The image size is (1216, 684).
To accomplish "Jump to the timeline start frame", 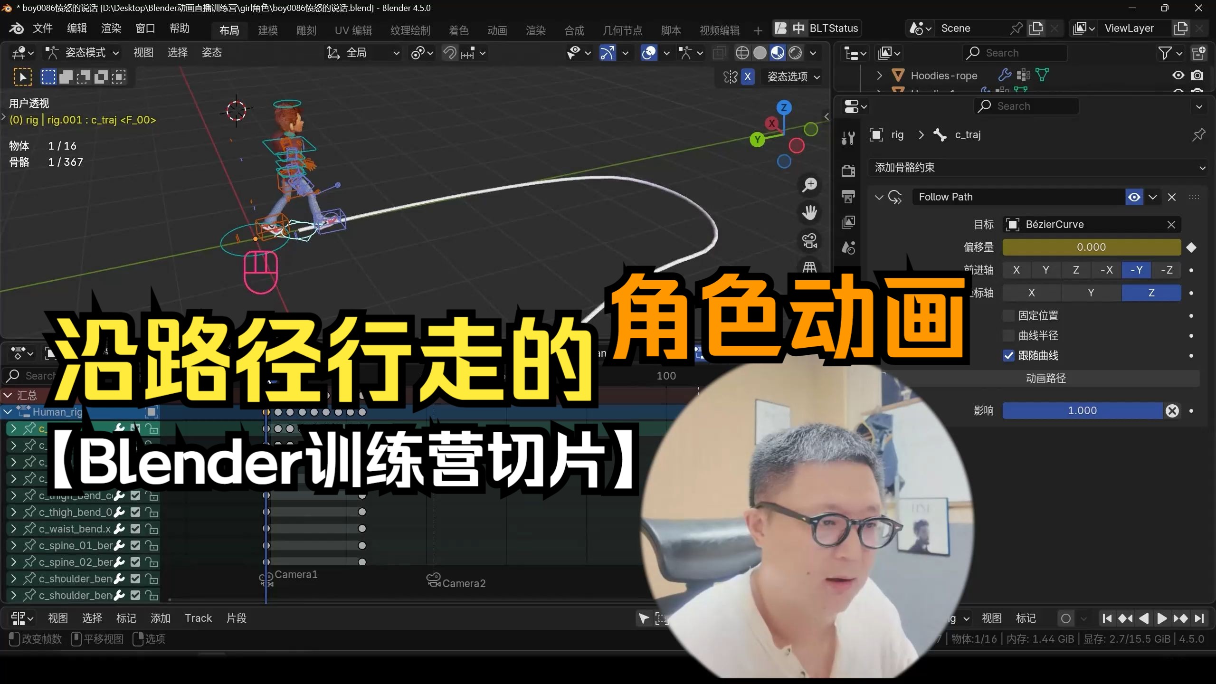I will tap(1107, 618).
